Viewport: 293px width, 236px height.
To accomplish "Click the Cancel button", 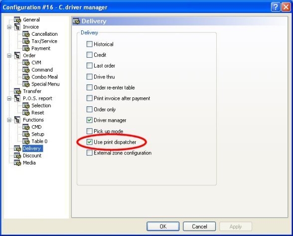I will point(199,227).
